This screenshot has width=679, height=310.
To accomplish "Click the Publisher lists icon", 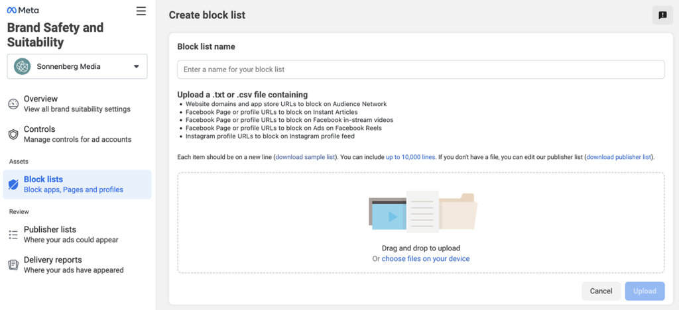I will pos(13,234).
